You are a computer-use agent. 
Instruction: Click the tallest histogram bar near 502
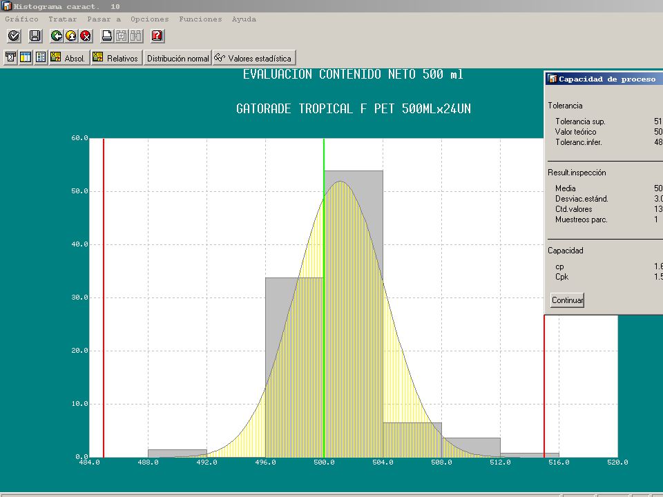(x=354, y=313)
